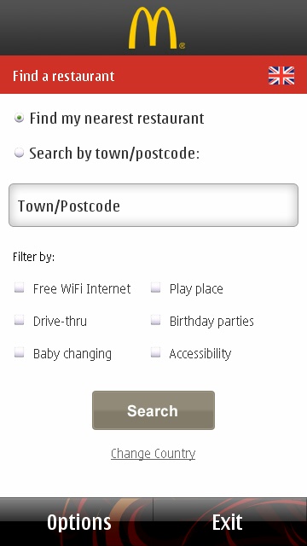Image resolution: width=307 pixels, height=546 pixels.
Task: Enable Birthday parties filter
Action: [155, 320]
